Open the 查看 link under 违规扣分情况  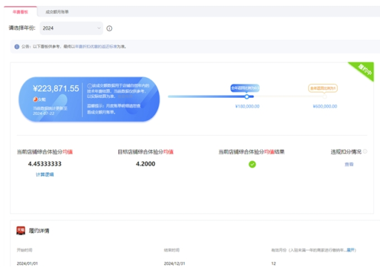(349, 164)
